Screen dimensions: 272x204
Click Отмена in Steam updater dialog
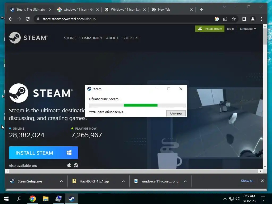point(176,113)
